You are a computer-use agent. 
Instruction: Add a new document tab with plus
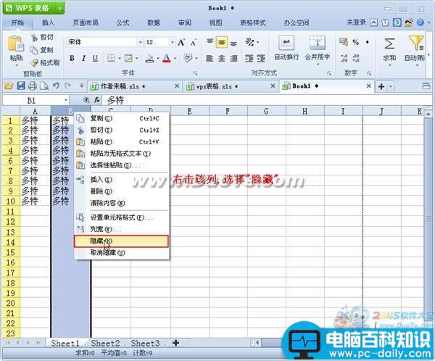(x=381, y=86)
